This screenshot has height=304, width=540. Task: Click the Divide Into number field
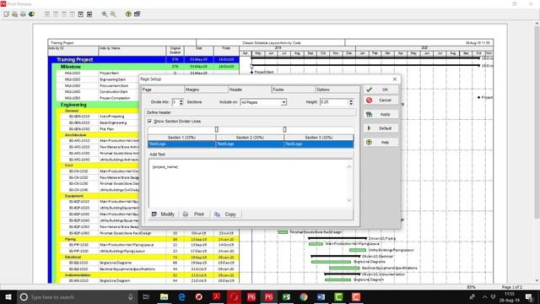tap(175, 102)
